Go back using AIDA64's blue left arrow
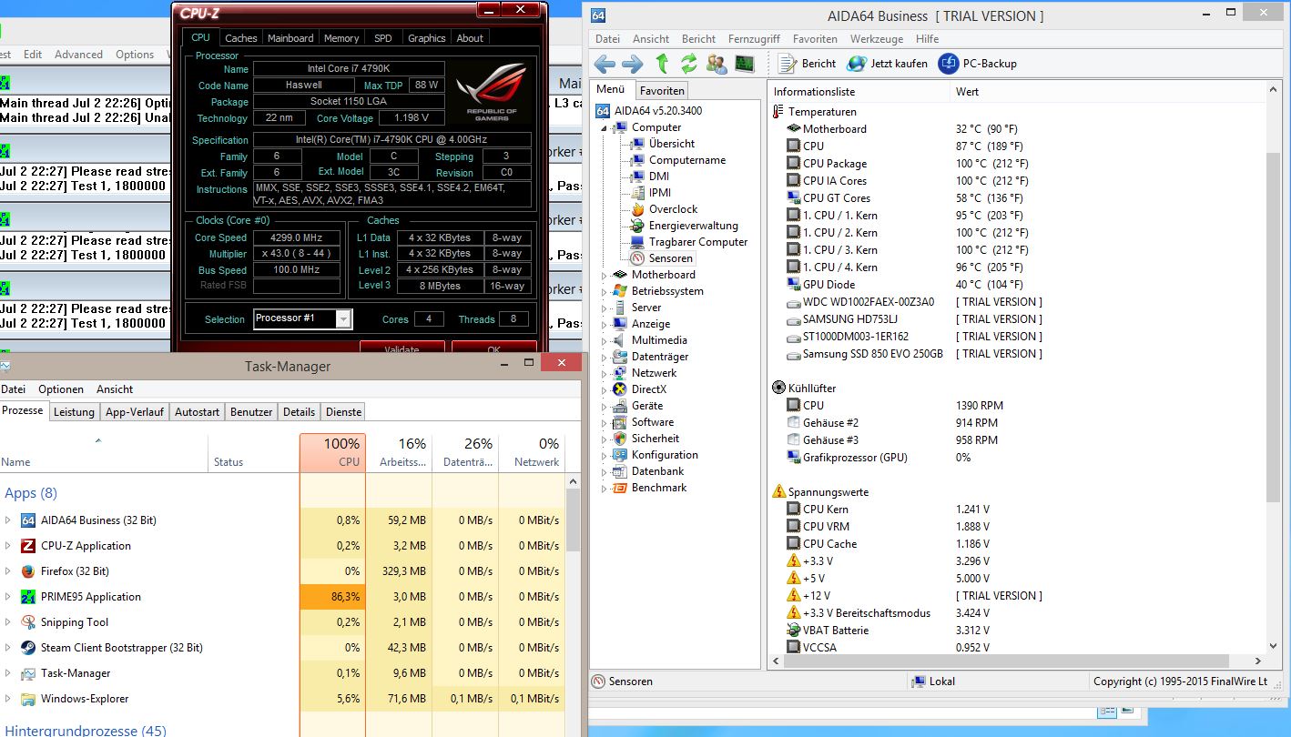This screenshot has height=737, width=1291. coord(605,64)
